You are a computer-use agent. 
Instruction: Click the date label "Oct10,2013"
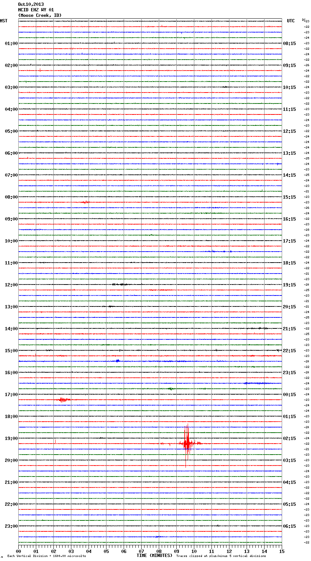point(31,4)
